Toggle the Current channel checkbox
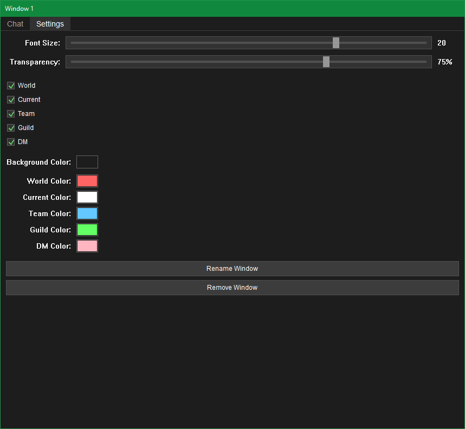This screenshot has height=429, width=465. pos(11,100)
